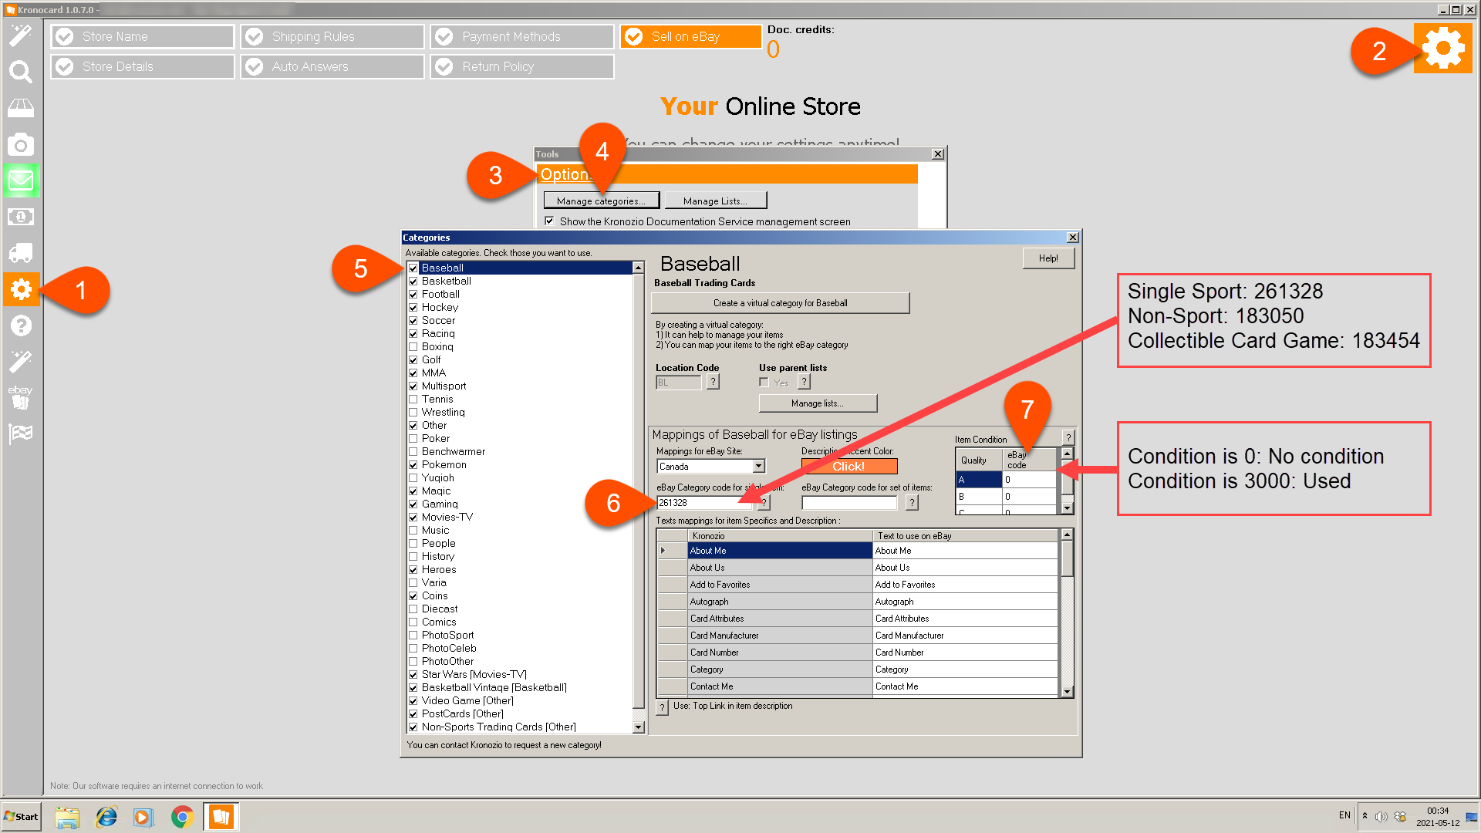1481x833 pixels.
Task: Close the Tools window
Action: pyautogui.click(x=938, y=154)
